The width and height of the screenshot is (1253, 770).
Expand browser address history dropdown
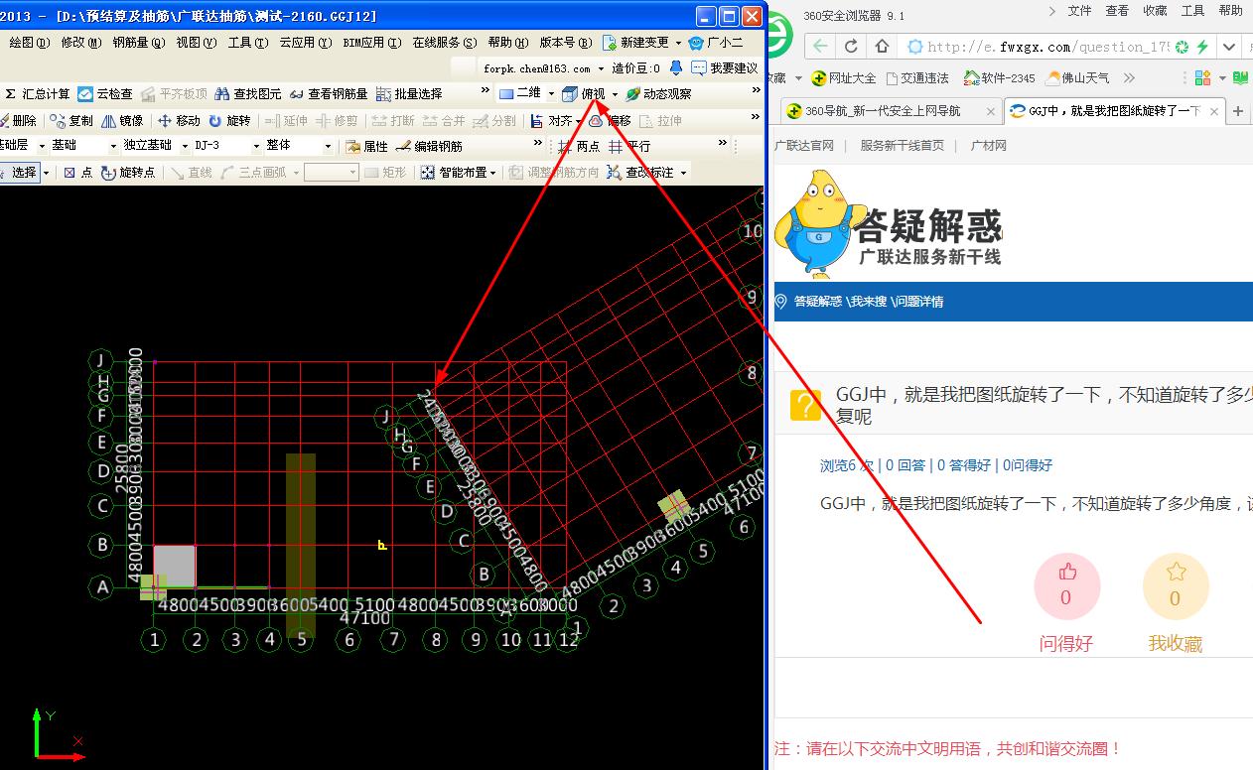[1230, 47]
